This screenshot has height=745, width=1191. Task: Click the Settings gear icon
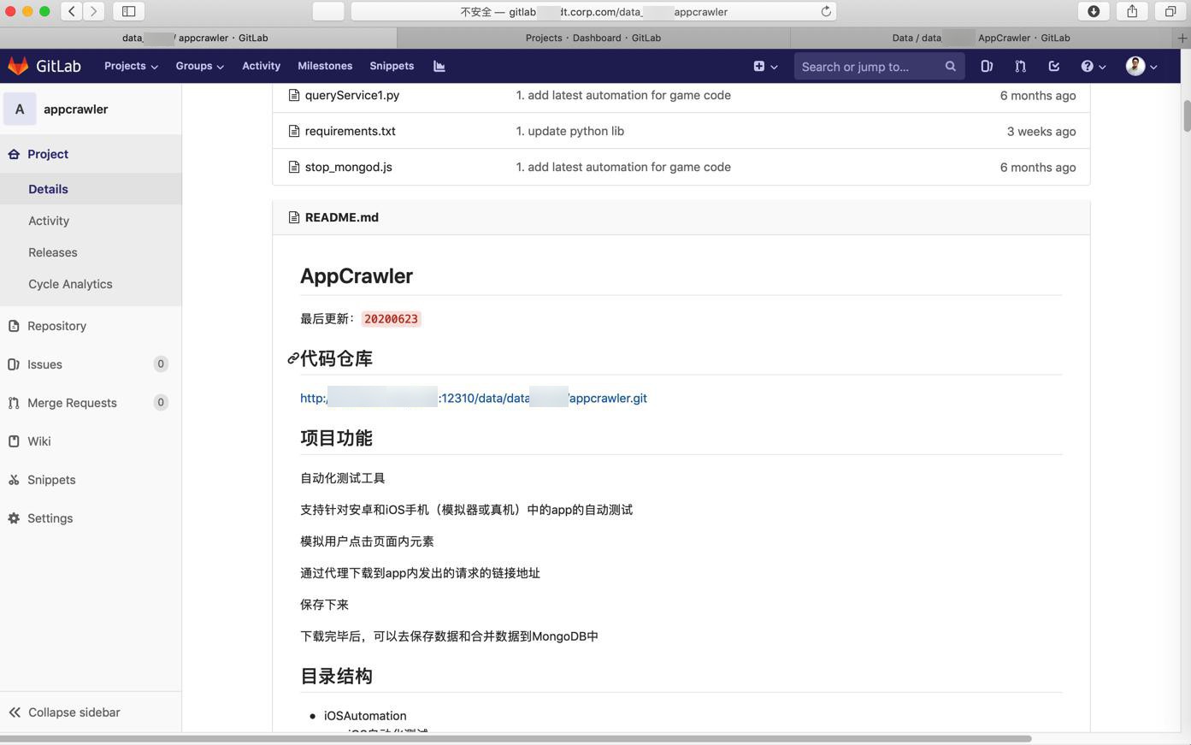[14, 518]
